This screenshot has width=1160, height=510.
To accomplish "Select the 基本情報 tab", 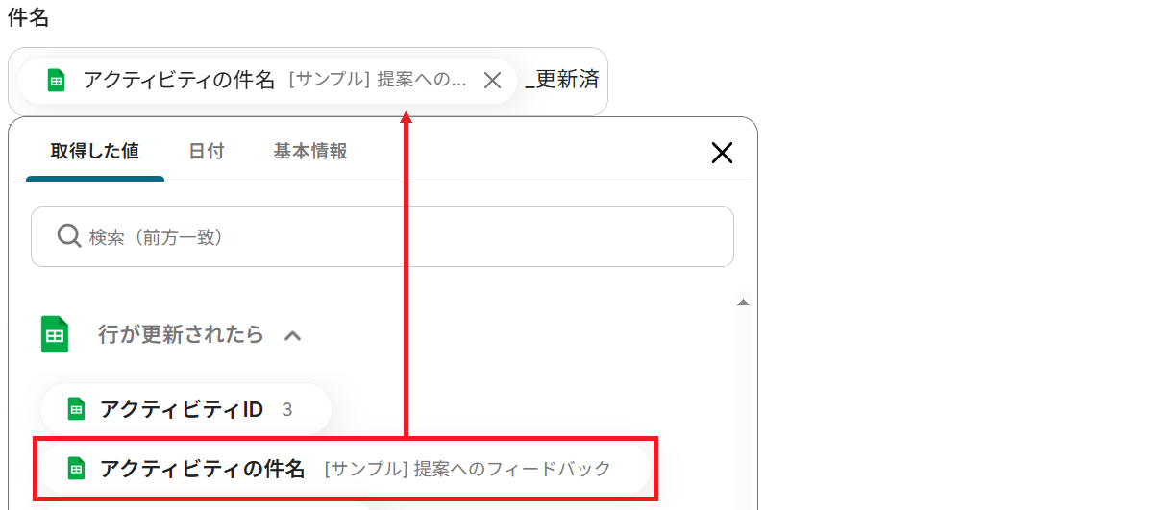I will [310, 151].
